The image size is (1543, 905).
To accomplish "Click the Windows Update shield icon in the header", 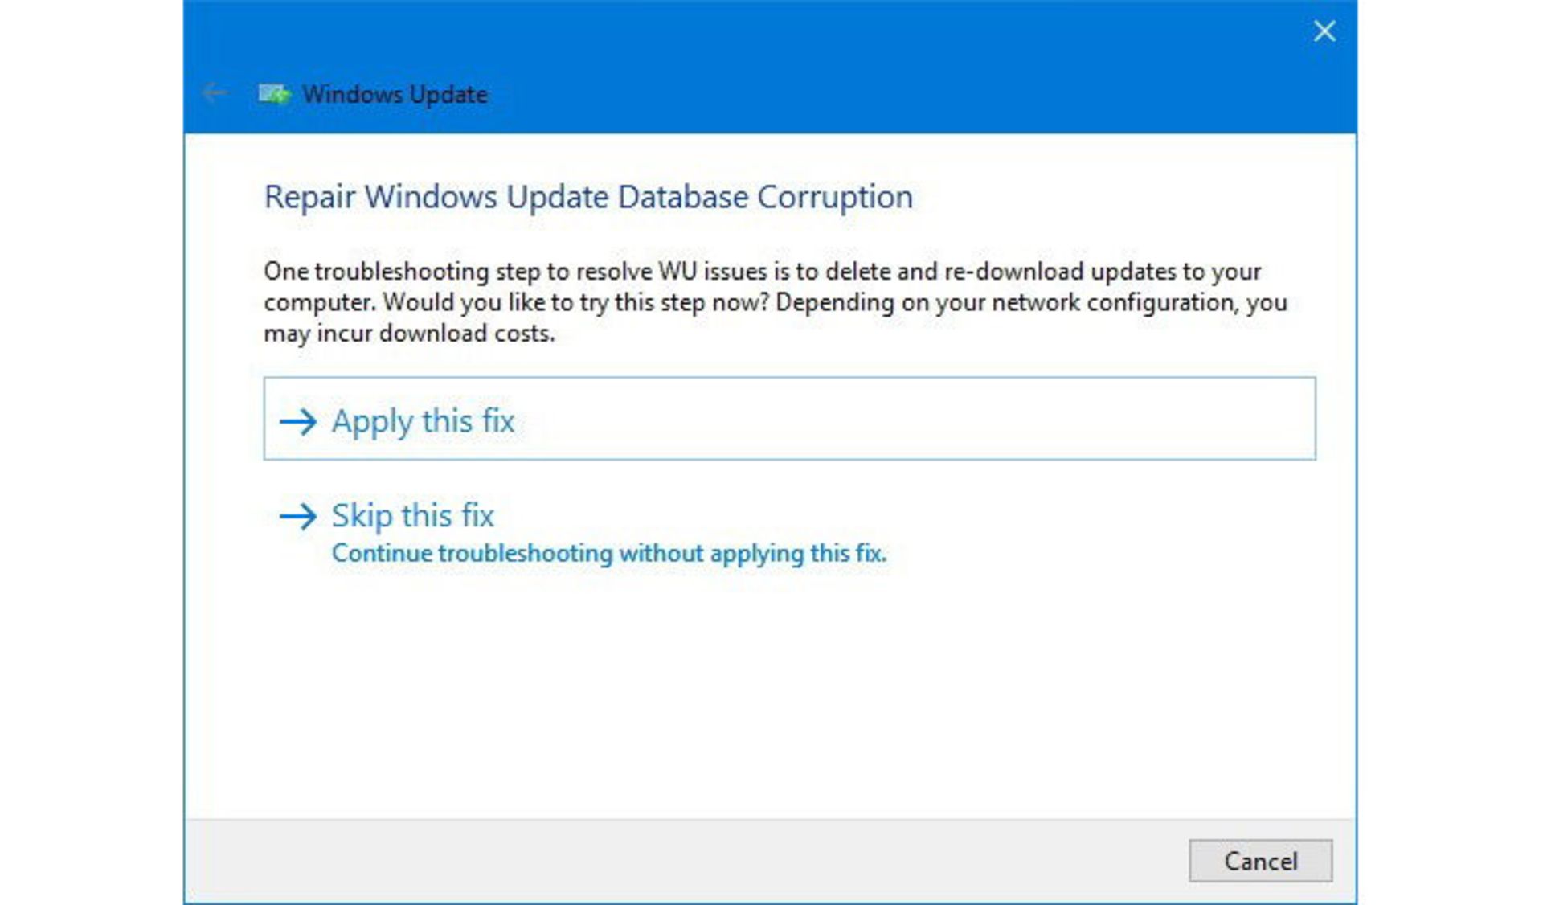I will (x=276, y=93).
